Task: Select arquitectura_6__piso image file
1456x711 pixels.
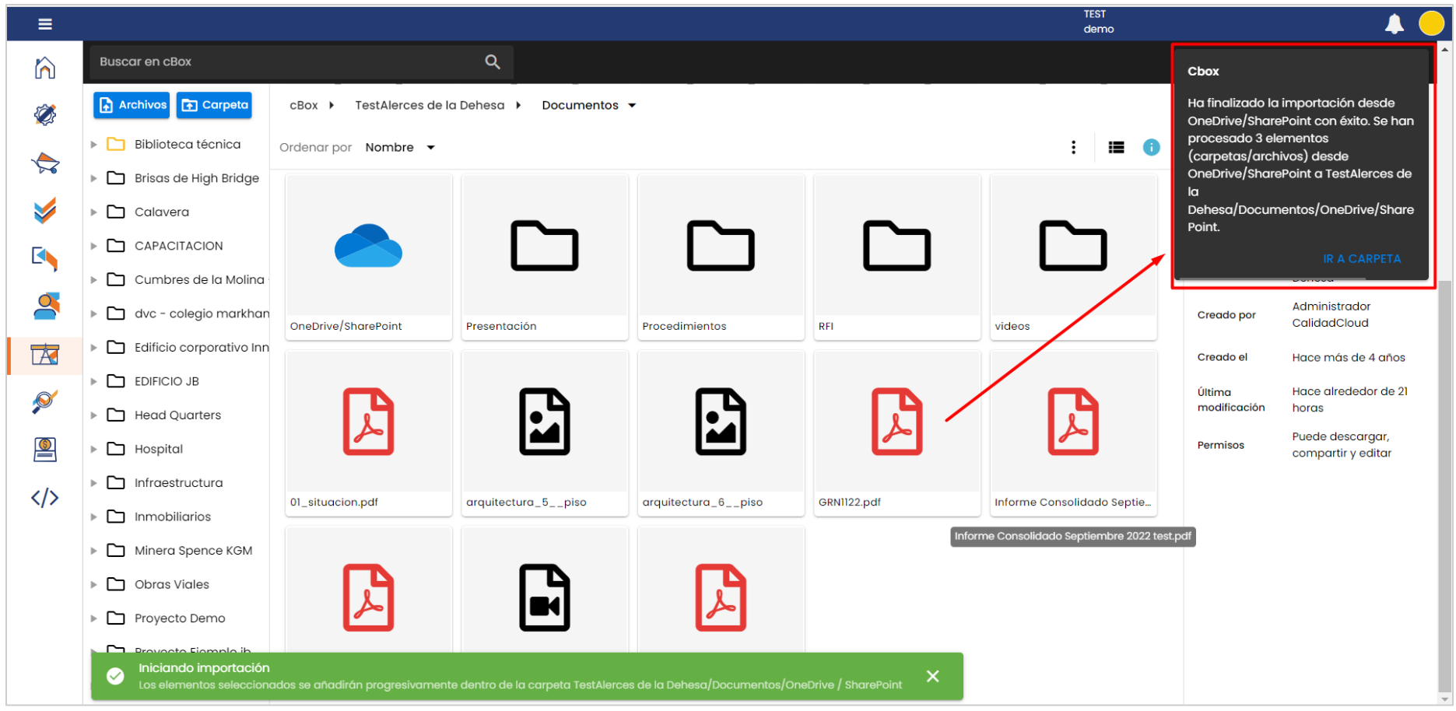Action: 721,433
